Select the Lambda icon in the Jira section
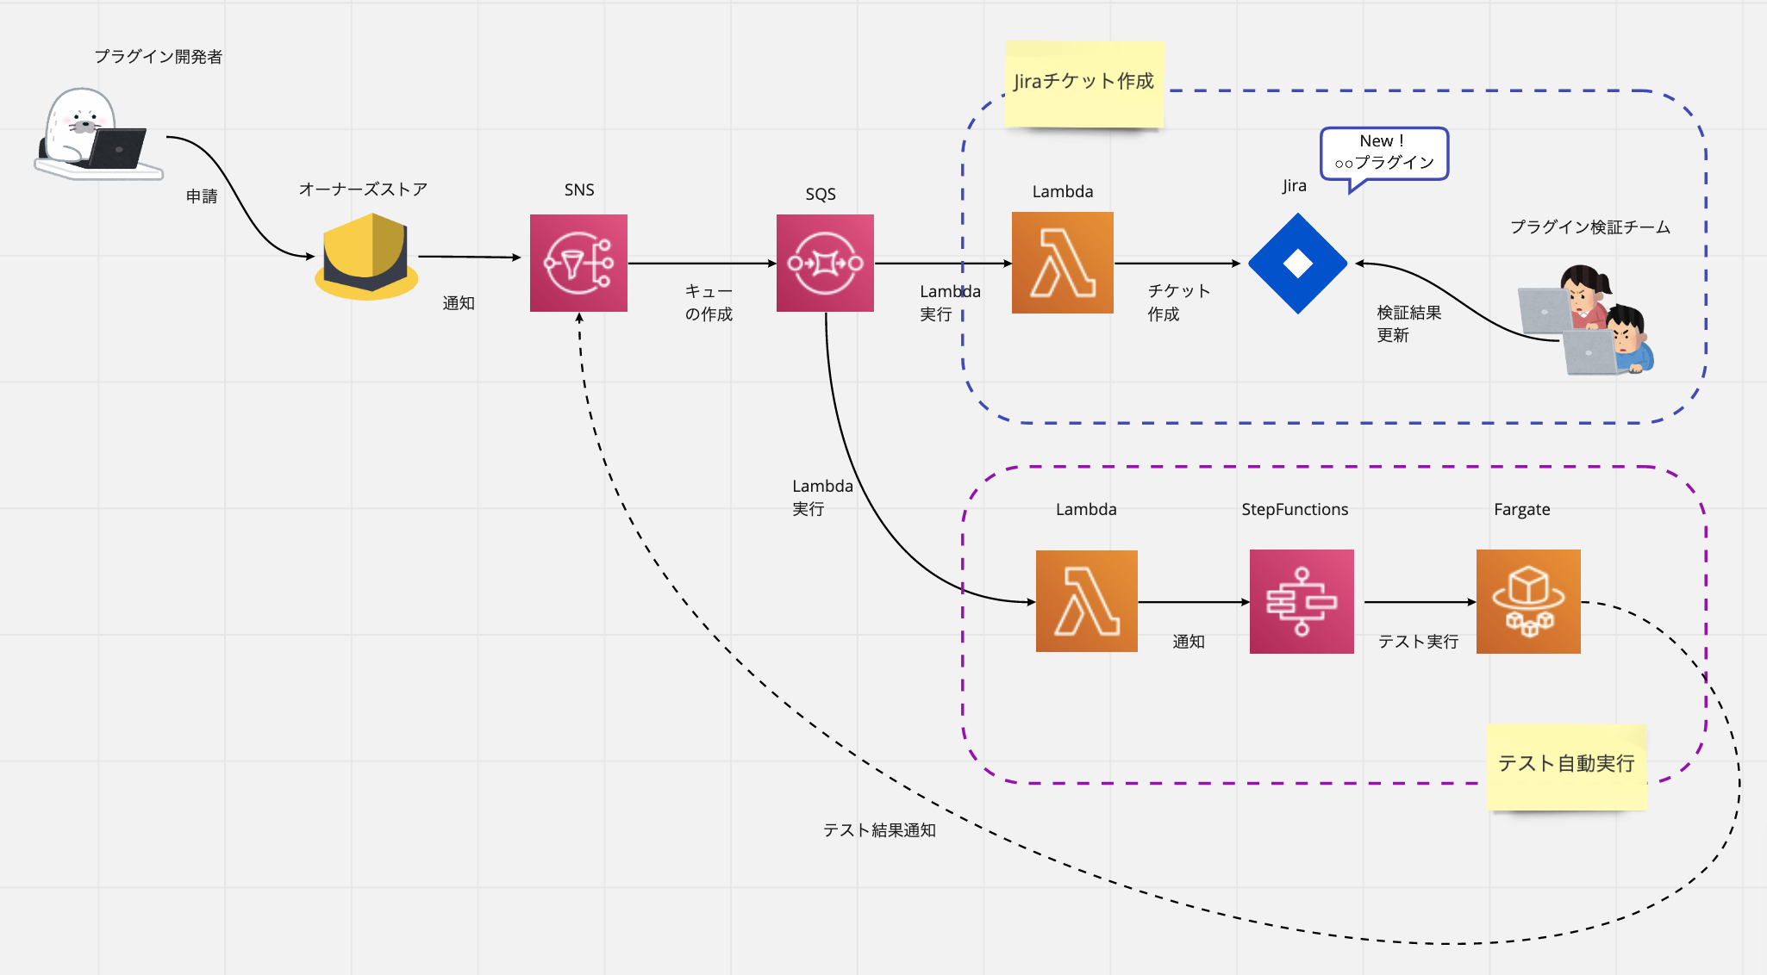The height and width of the screenshot is (975, 1767). pyautogui.click(x=1062, y=263)
